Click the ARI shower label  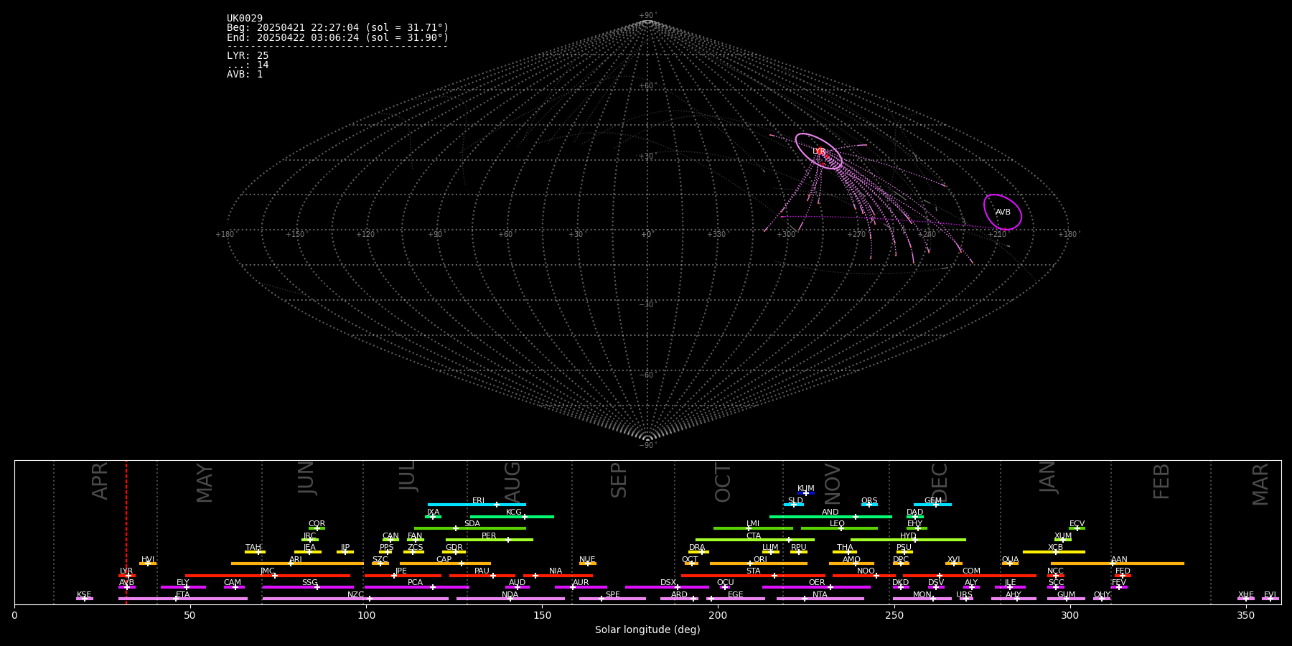pyautogui.click(x=296, y=560)
